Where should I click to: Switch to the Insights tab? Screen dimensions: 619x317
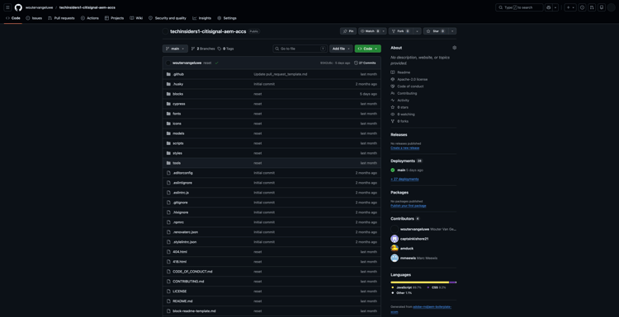(x=201, y=18)
